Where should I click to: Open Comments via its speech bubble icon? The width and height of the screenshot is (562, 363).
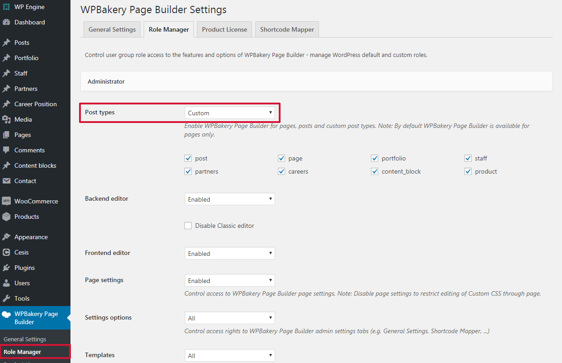coord(6,150)
